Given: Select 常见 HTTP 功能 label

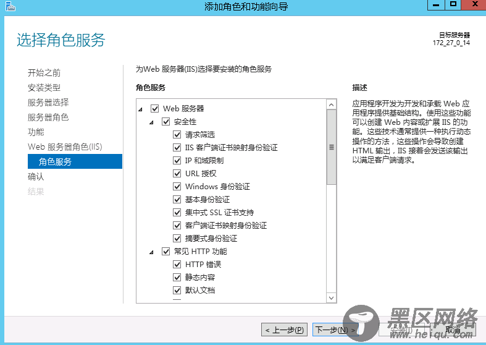Looking at the screenshot, I should point(201,251).
